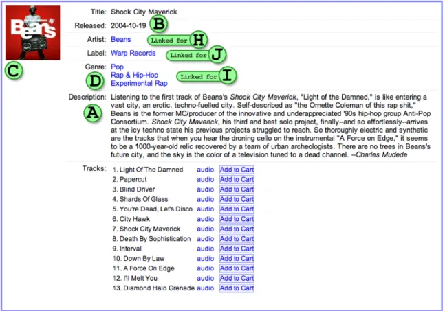Play audio for Death By Sophistication

(x=205, y=239)
